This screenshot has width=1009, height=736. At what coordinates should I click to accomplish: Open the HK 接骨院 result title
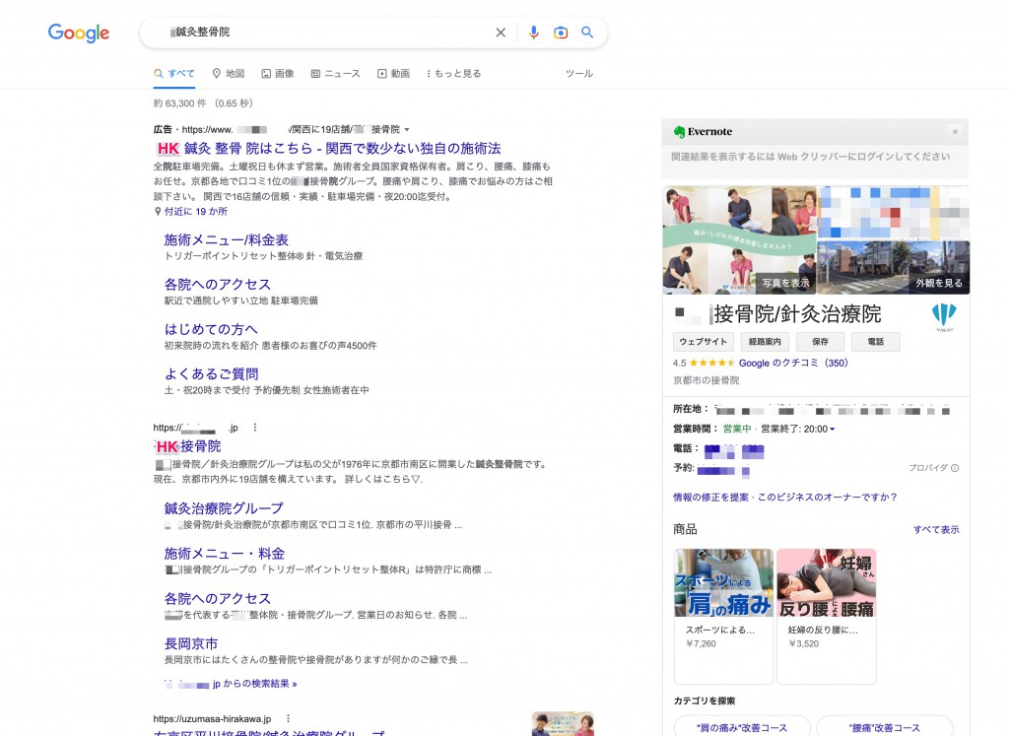click(x=188, y=446)
